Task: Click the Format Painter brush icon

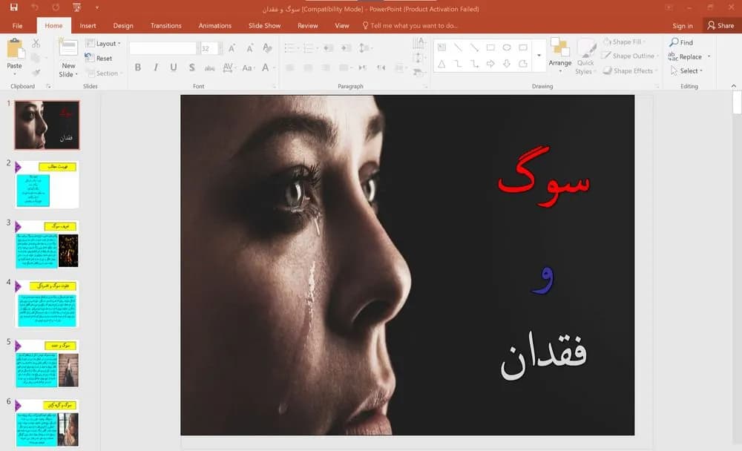Action: [x=36, y=73]
